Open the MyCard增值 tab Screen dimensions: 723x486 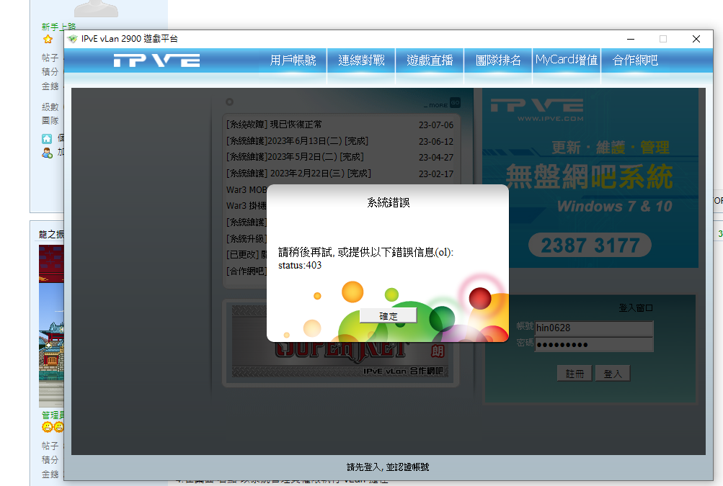[x=567, y=60]
